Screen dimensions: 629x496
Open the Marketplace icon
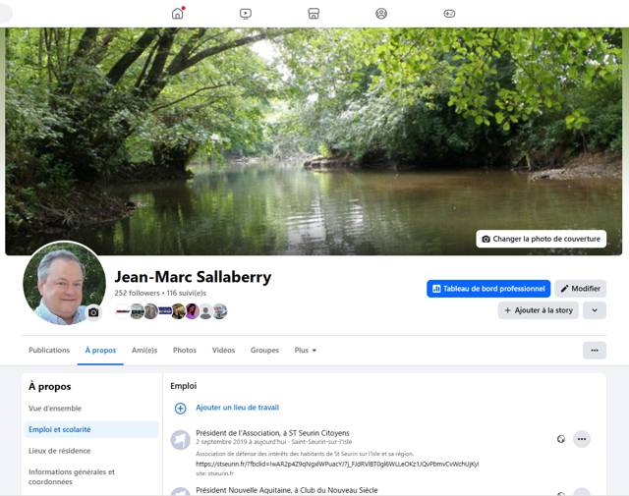pos(314,14)
